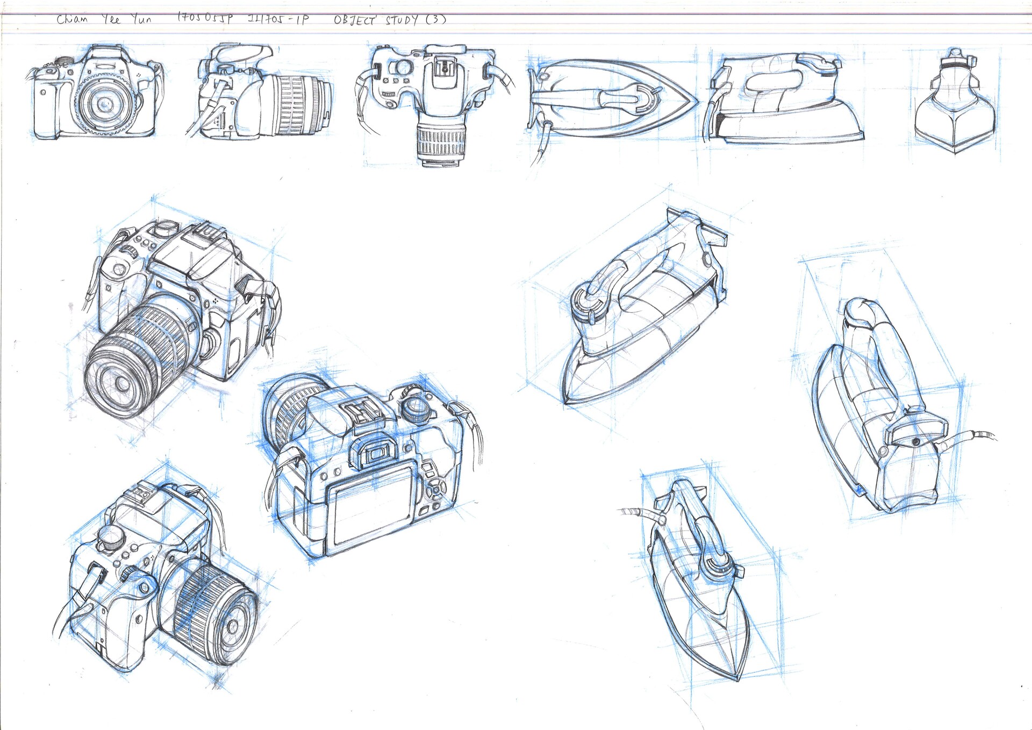Click the handwritten name Chian Yee Yun
This screenshot has height=730, width=1032.
click(104, 20)
